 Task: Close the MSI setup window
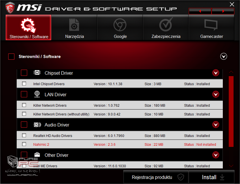click(x=232, y=4)
